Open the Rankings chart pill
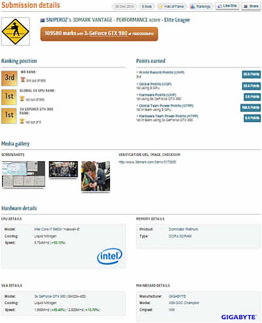This screenshot has height=323, width=262. [x=200, y=7]
